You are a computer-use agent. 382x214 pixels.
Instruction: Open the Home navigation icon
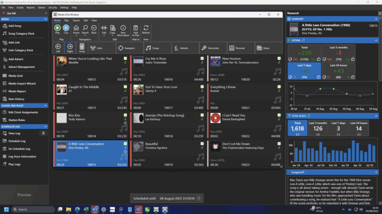(x=76, y=28)
